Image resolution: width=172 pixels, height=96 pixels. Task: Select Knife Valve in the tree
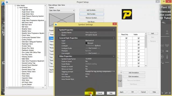(26, 80)
